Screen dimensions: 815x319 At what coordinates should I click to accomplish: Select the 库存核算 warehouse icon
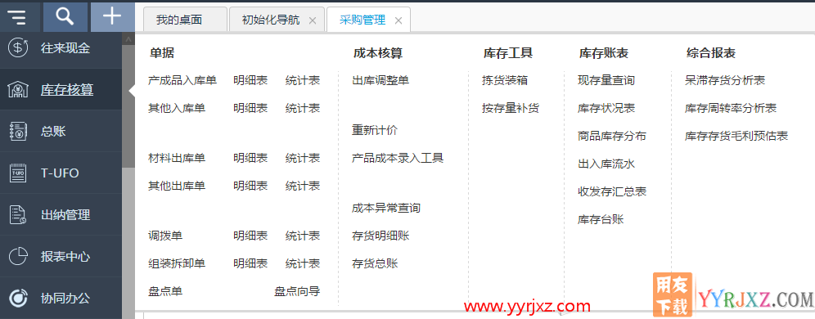[19, 90]
